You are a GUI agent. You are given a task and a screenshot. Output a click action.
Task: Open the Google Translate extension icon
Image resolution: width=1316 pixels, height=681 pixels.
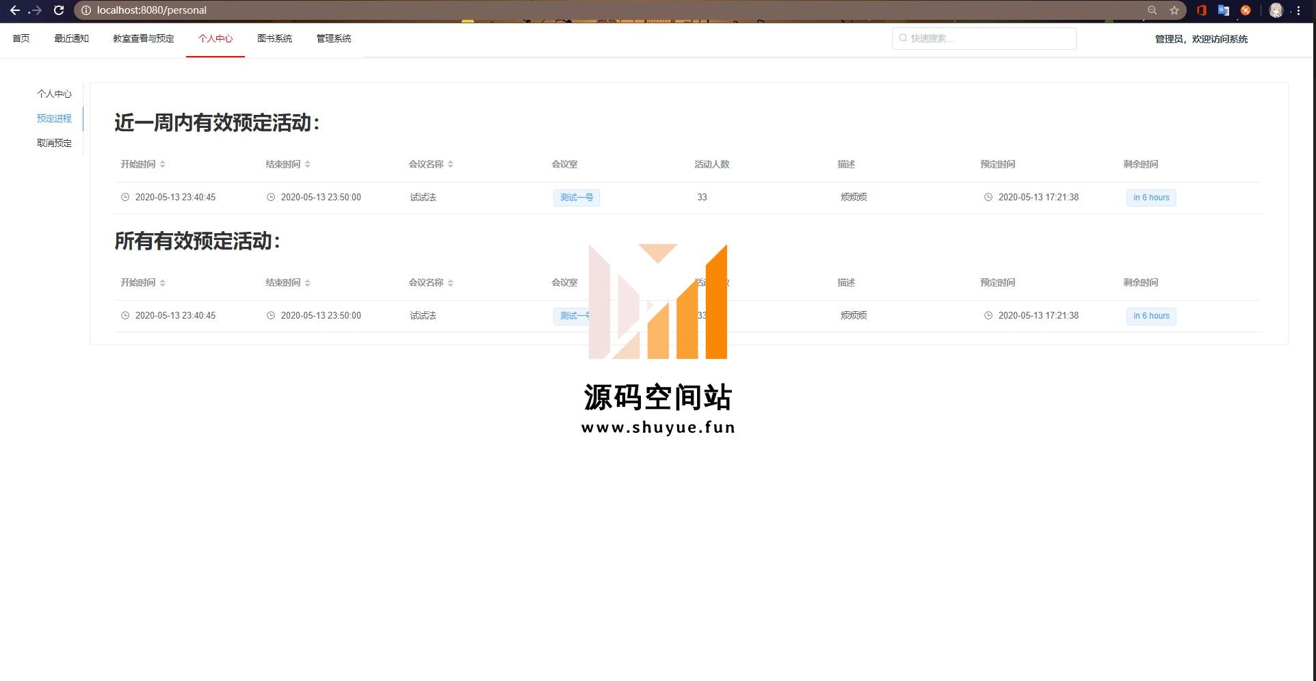(1224, 10)
